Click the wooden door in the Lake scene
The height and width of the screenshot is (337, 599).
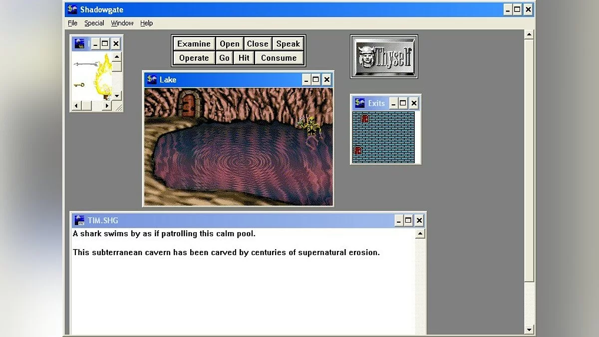190,103
